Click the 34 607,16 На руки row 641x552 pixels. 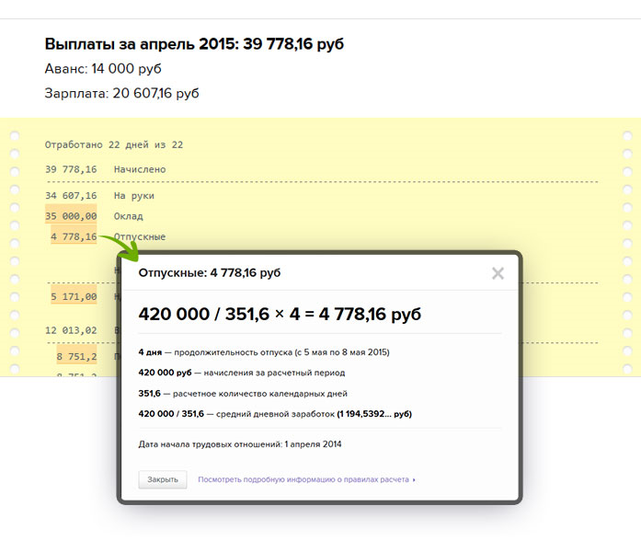99,195
